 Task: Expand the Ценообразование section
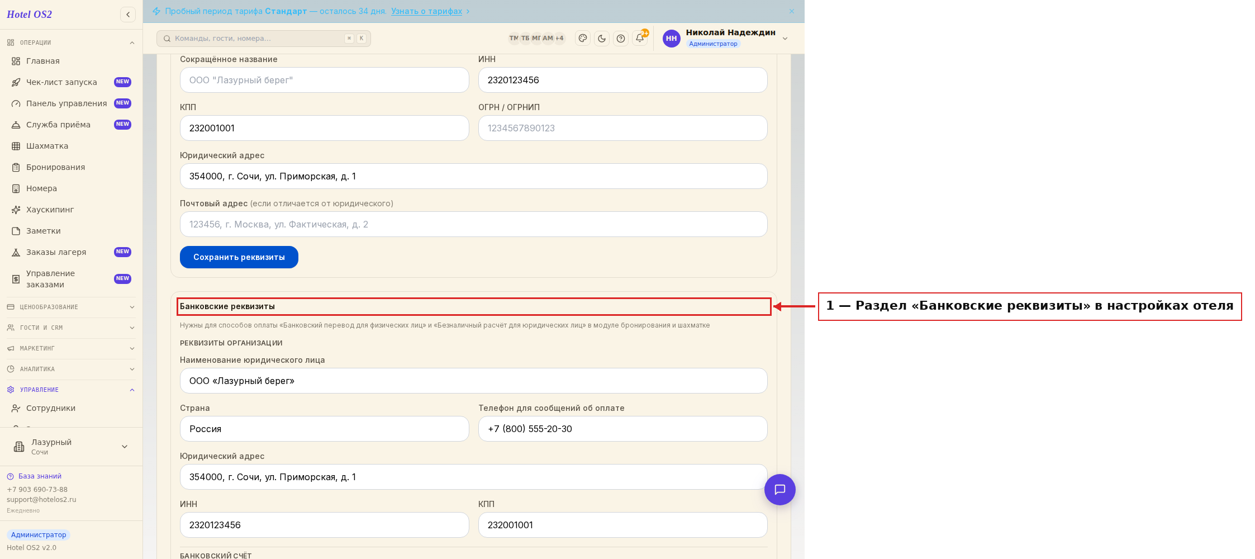[72, 307]
